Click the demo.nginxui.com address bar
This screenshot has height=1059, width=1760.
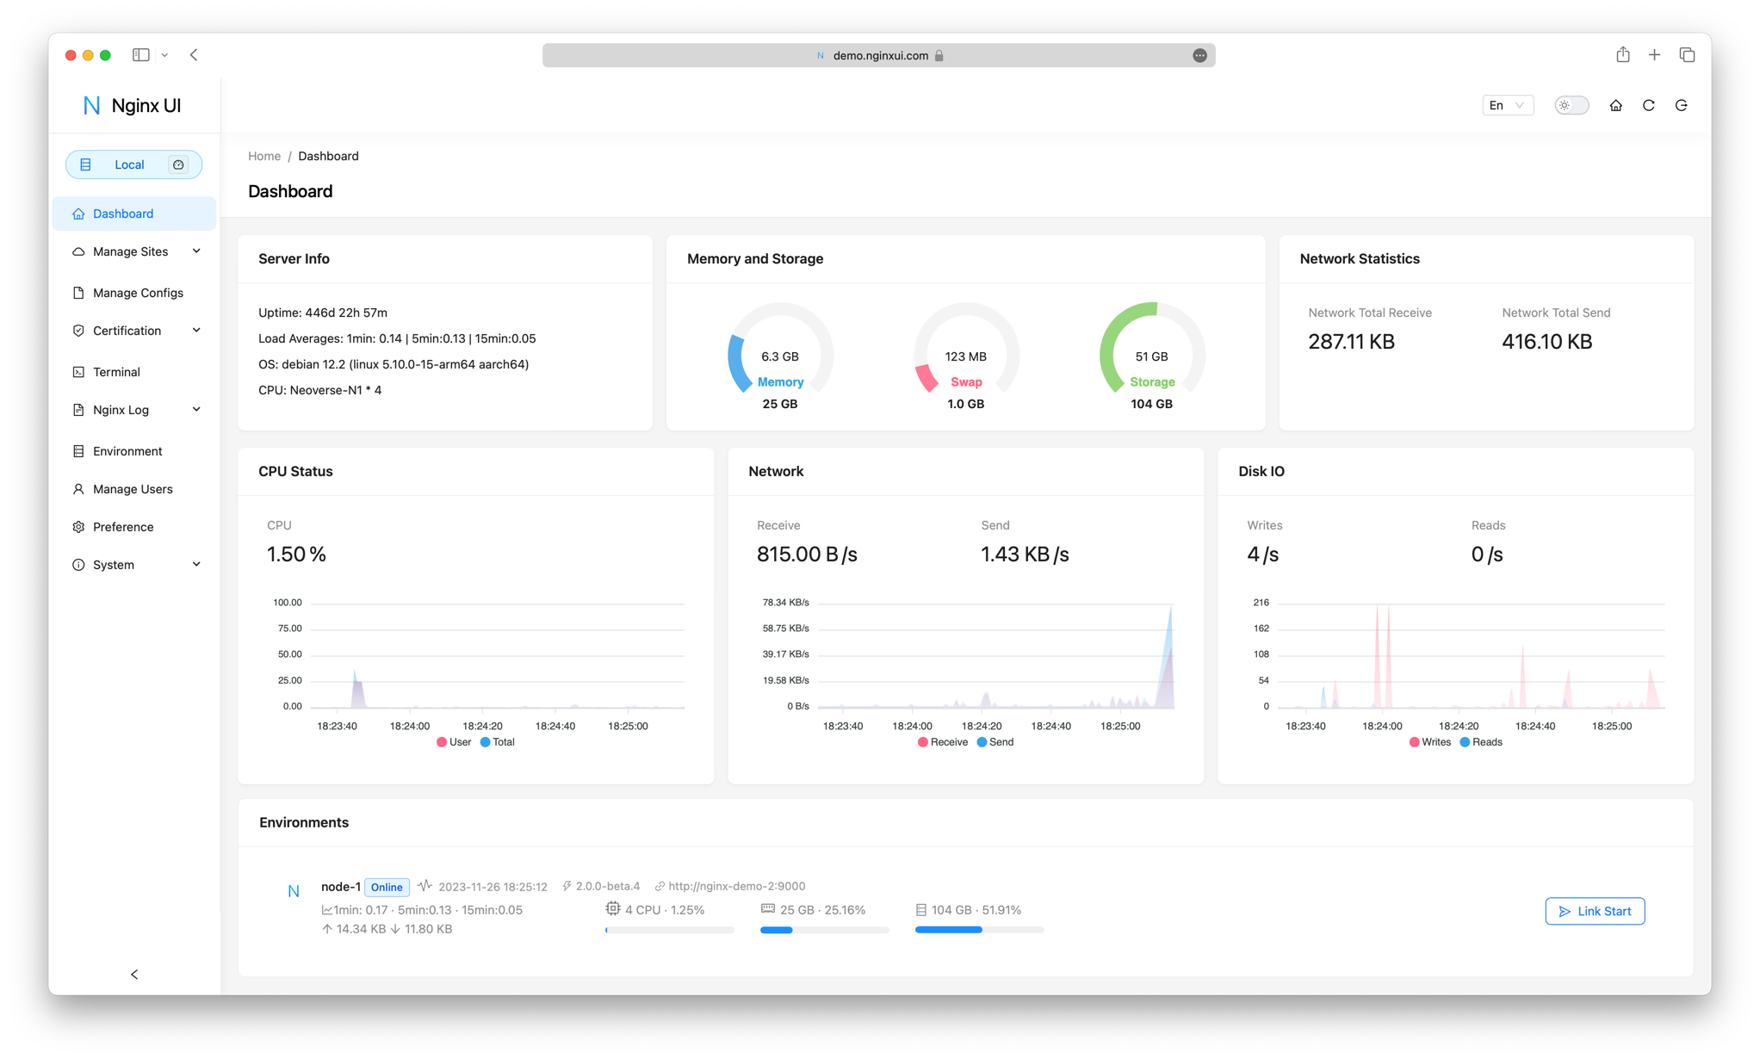[878, 55]
